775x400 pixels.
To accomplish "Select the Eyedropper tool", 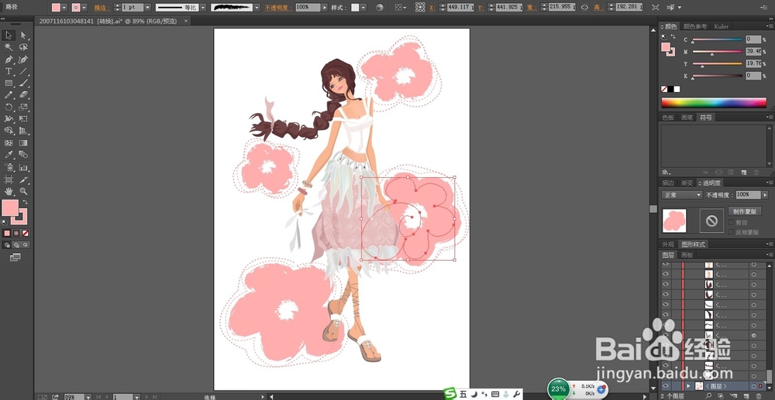I will (9, 155).
